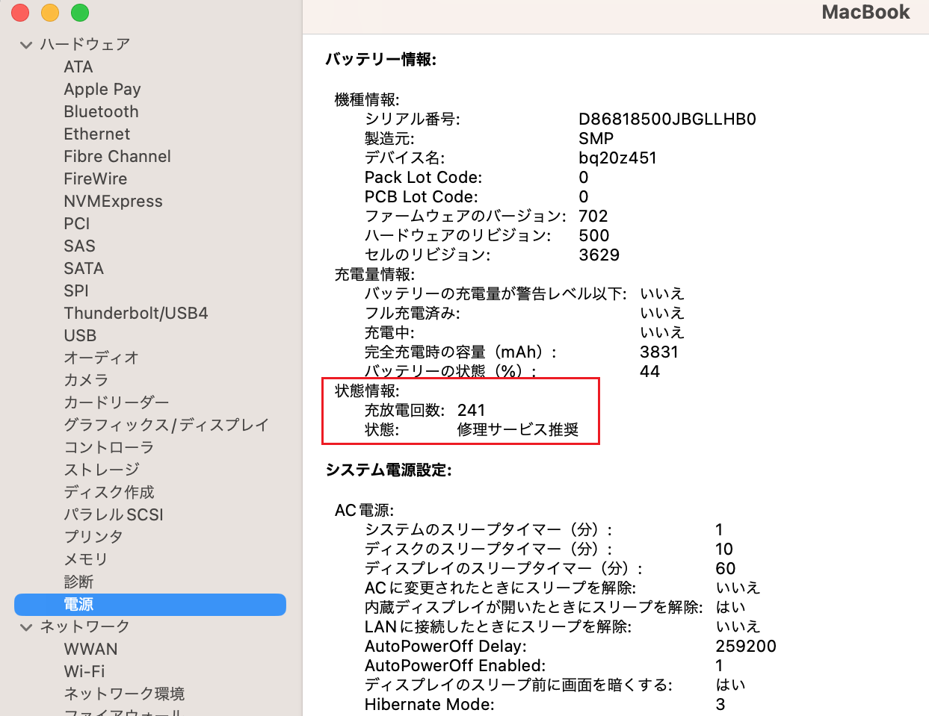Open the Apple Pay section
This screenshot has height=716, width=929.
point(102,89)
